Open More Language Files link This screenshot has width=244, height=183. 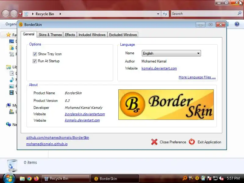point(197,77)
